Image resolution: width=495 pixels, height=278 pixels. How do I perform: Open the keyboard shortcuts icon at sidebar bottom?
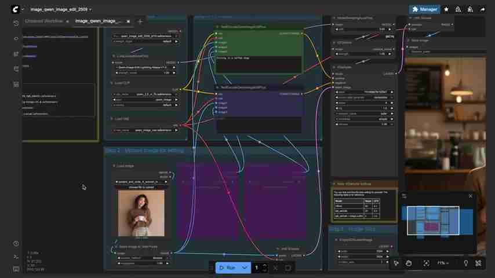[x=16, y=269]
